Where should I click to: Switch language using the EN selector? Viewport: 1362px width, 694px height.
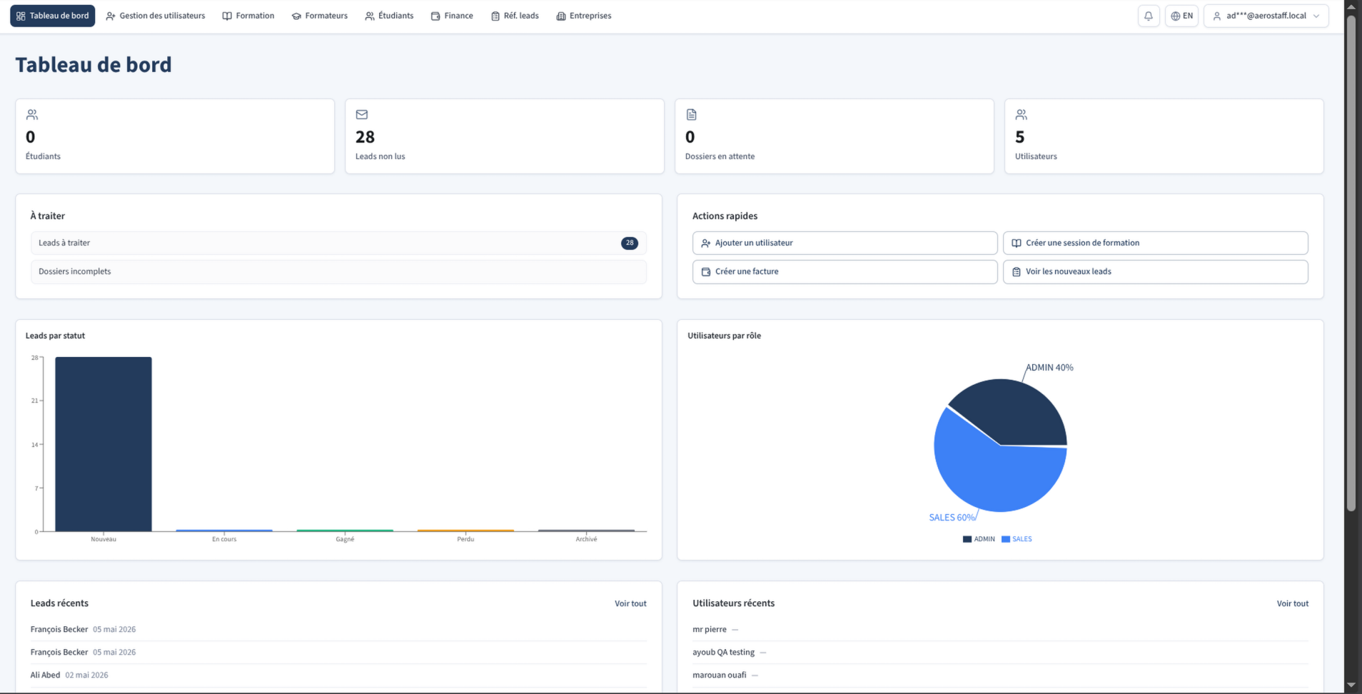[x=1181, y=16]
